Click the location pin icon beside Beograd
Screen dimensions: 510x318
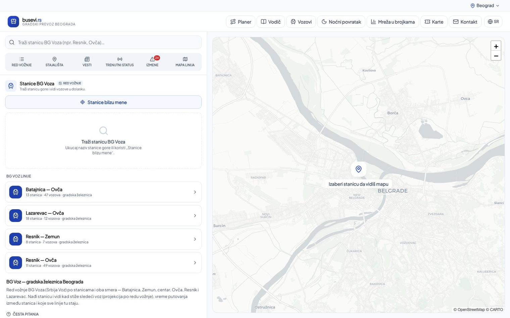[473, 6]
